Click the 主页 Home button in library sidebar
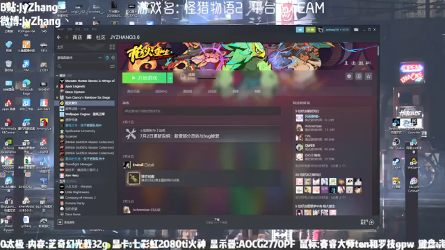Screen dimensions: 445x250 [x=60, y=47]
